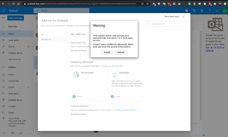Go back in browser
This screenshot has height=137, width=228.
click(x=3, y=4)
